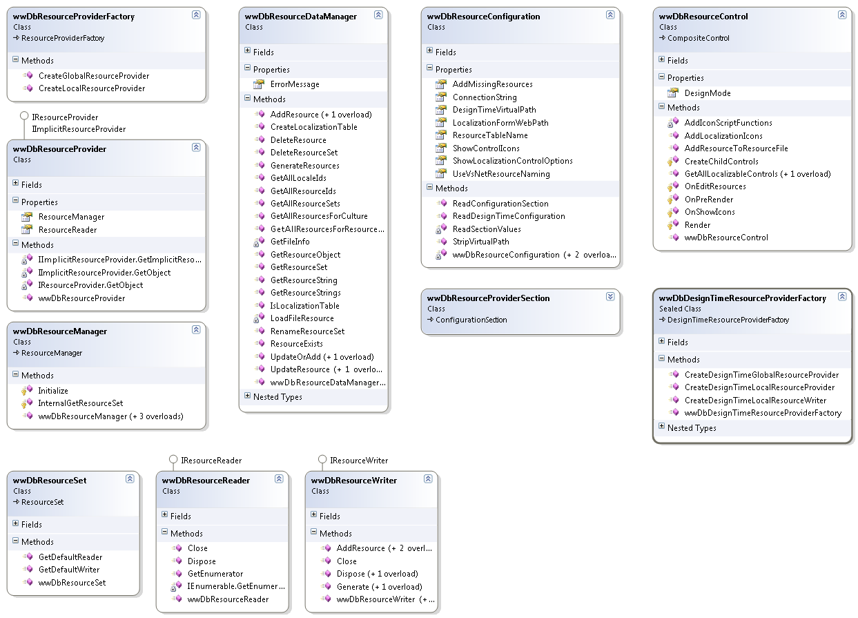This screenshot has height=618, width=858.
Task: Expand the wwDbResourceProviderSection class box
Action: (x=610, y=296)
